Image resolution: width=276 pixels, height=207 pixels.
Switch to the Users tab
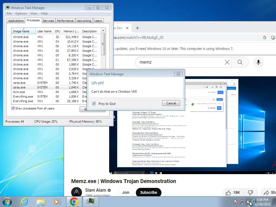click(x=98, y=21)
